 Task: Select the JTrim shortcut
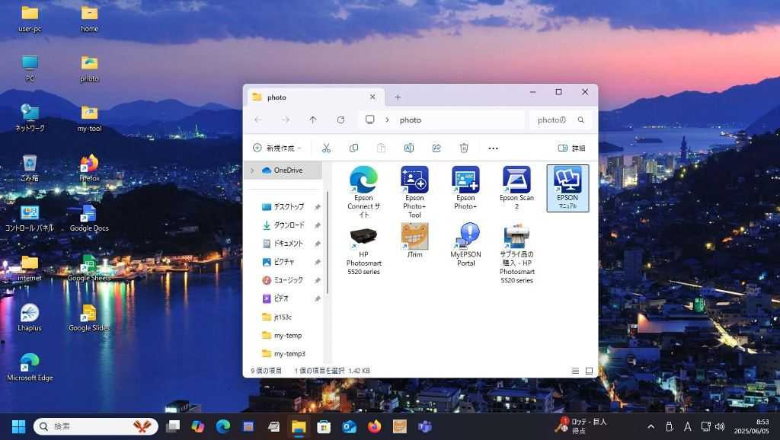click(414, 241)
